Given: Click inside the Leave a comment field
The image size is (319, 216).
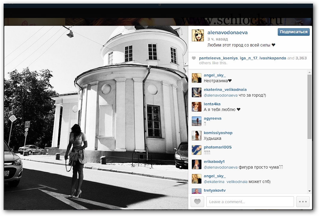Looking at the screenshot, I should 250,202.
